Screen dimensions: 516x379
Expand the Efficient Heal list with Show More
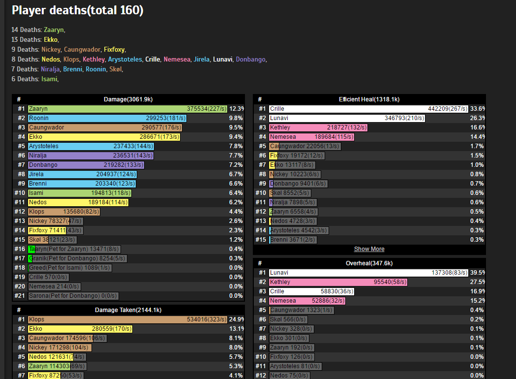[369, 249]
